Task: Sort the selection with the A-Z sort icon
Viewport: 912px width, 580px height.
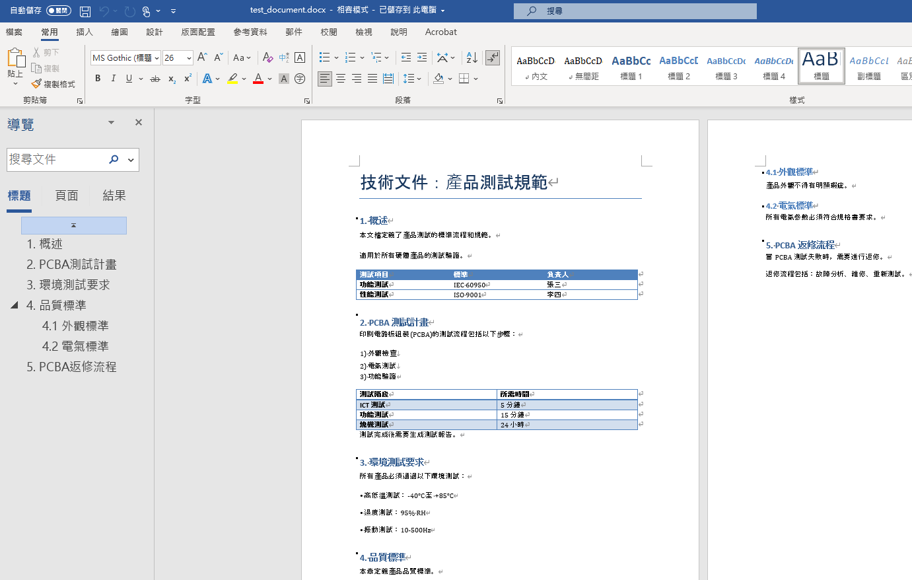Action: [x=472, y=57]
